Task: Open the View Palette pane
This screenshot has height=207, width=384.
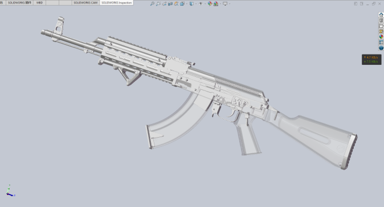Action: pos(381,31)
